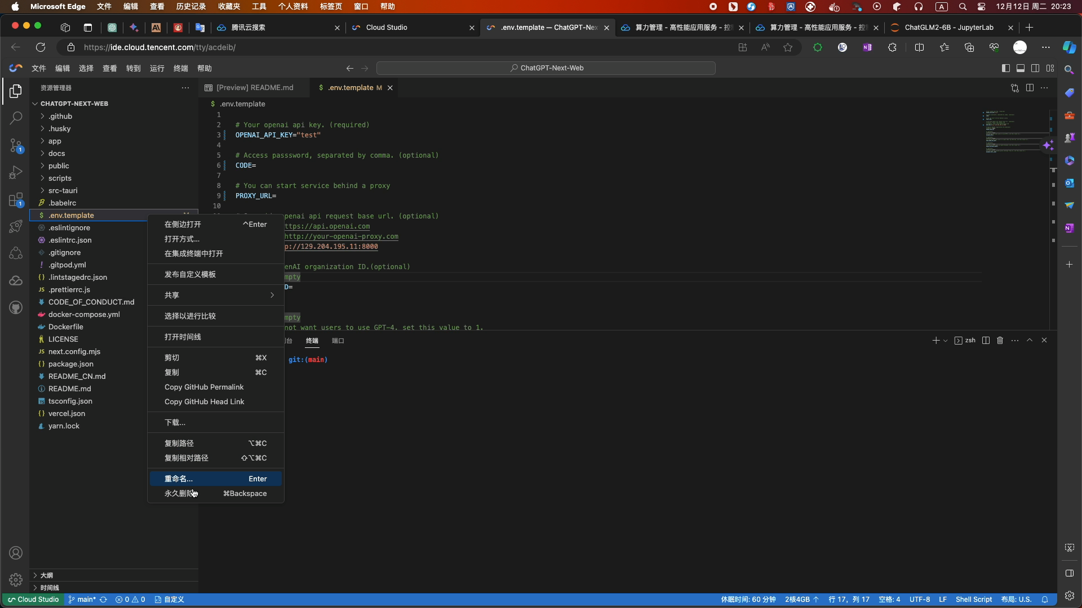1082x608 pixels.
Task: Click the Accounts icon in activity bar
Action: pyautogui.click(x=16, y=553)
